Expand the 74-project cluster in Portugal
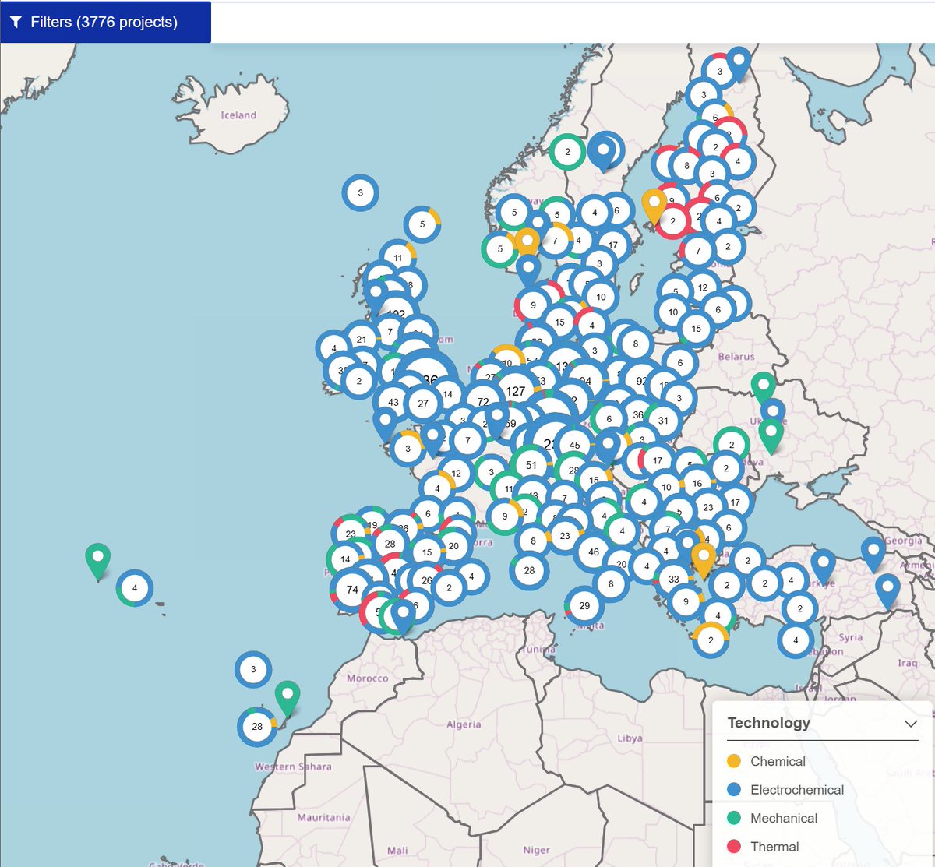 pos(352,590)
